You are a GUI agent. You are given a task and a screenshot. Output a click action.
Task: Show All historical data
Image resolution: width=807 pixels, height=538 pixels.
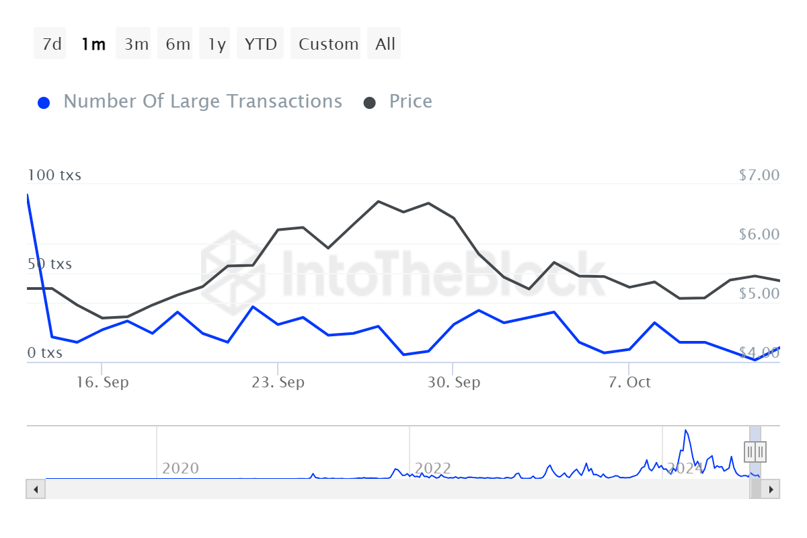pos(385,44)
